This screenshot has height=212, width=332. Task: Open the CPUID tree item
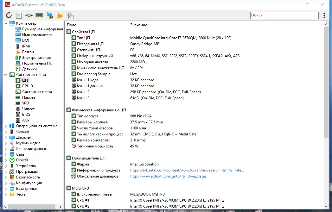tap(24, 86)
